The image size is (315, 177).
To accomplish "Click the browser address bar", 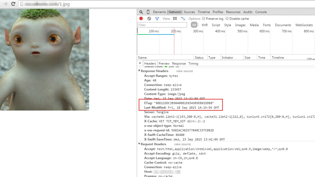I will pos(167,4).
